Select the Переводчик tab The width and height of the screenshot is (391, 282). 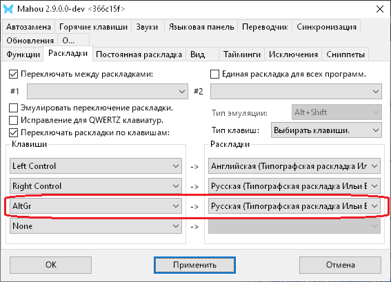pos(265,27)
